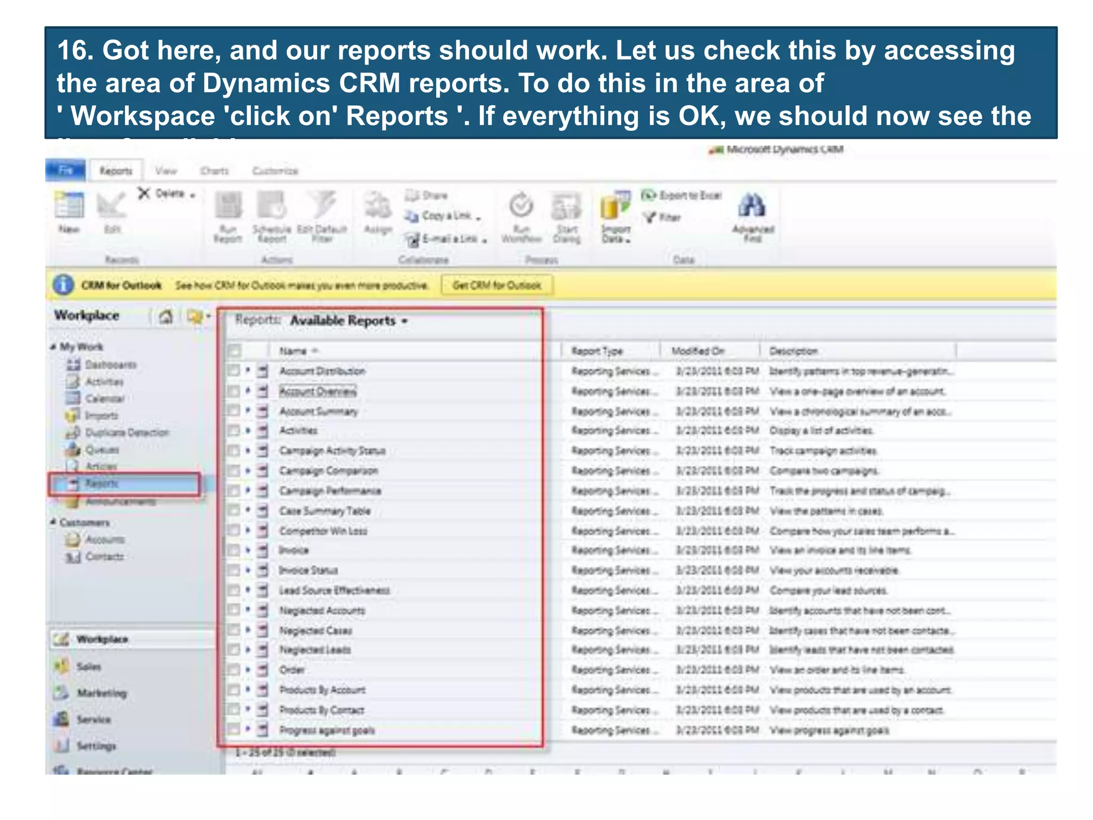
Task: Check the Campaign Comparison row checkbox
Action: point(234,470)
